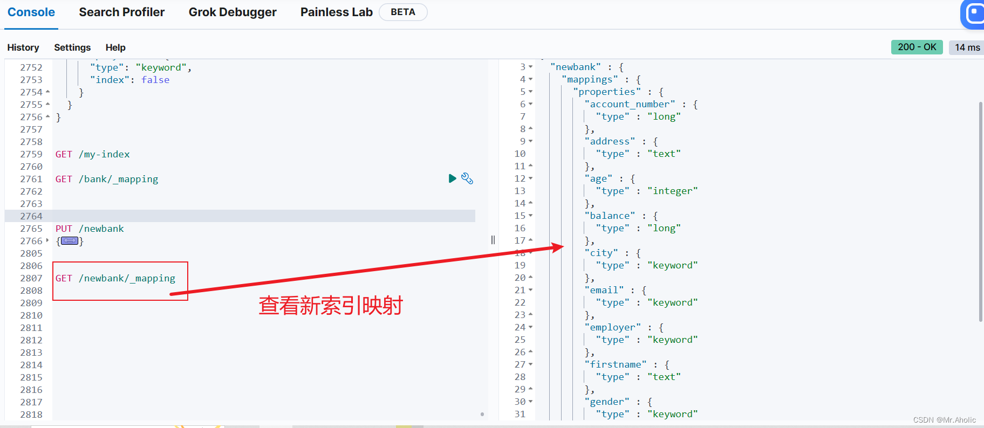Screen dimensions: 984x428
Task: Collapse the "balance" fold on output line 15
Action: pyautogui.click(x=531, y=216)
